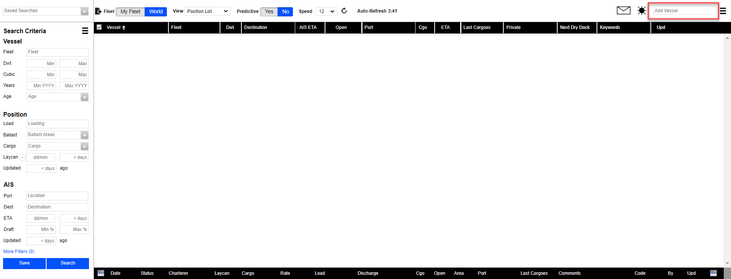Toggle the select-all checkbox in Vessel header

(99, 27)
